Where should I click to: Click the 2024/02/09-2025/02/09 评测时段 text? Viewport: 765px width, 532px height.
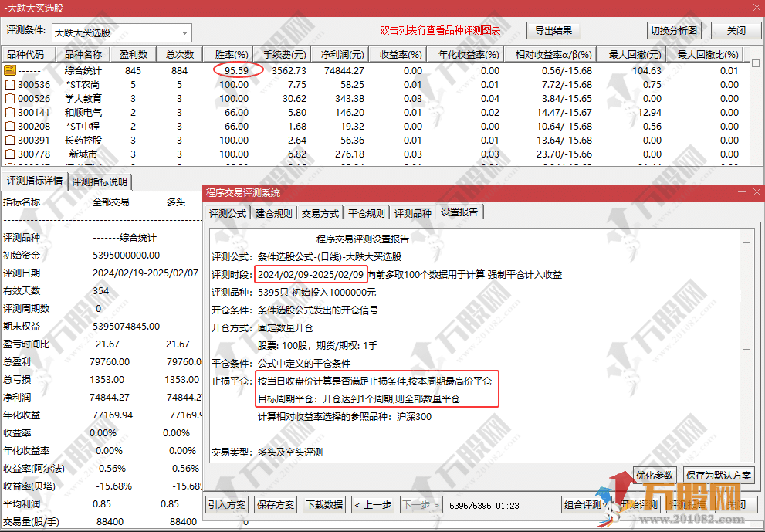coord(311,274)
